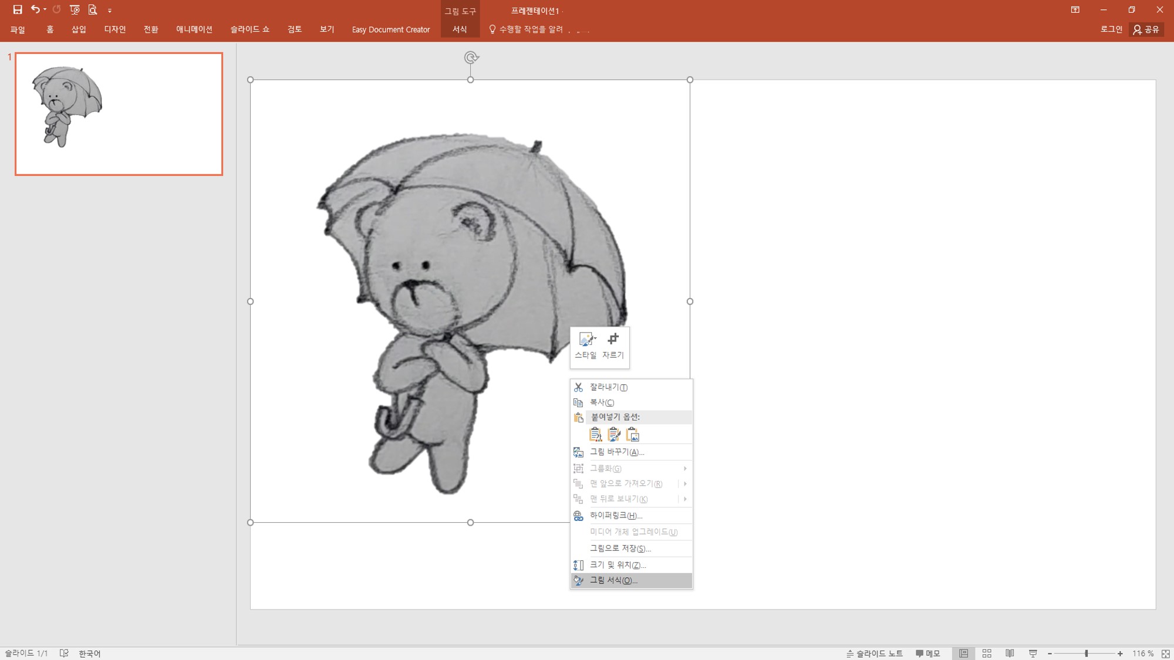The height and width of the screenshot is (660, 1174).
Task: Expand 맨 앞으로 가져오기 submenu arrow
Action: pyautogui.click(x=685, y=483)
